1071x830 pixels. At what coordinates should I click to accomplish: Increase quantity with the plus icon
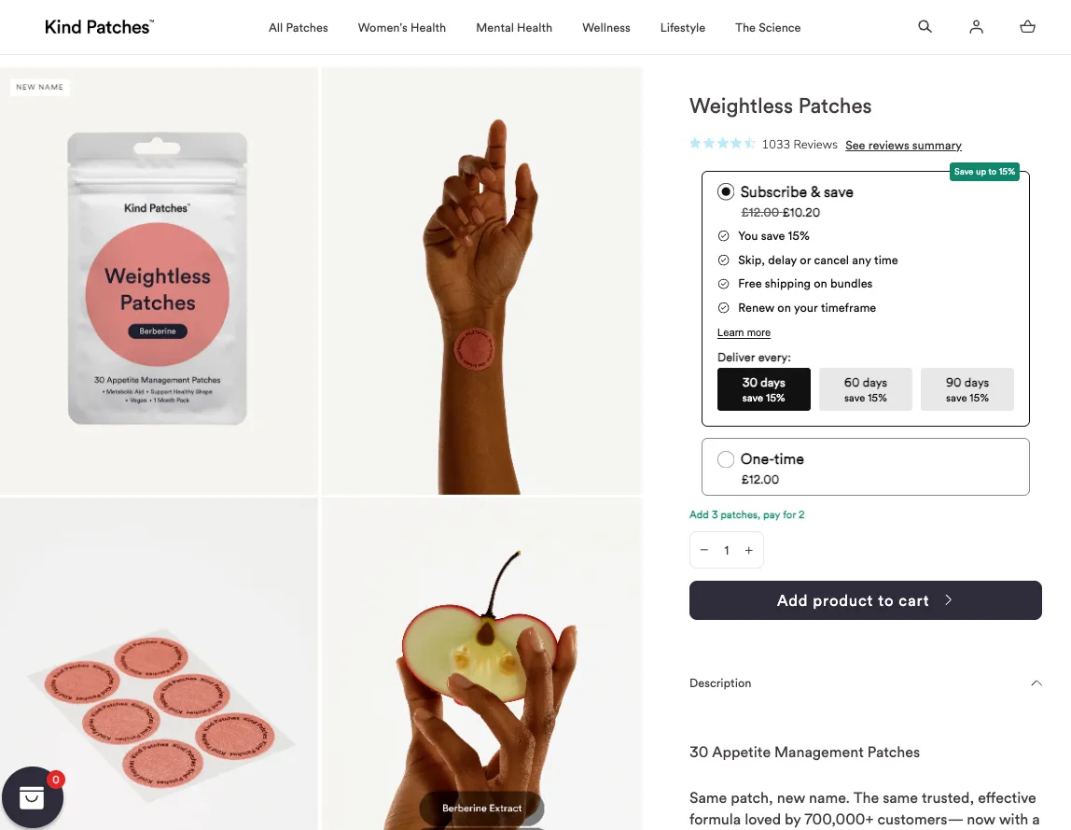748,551
